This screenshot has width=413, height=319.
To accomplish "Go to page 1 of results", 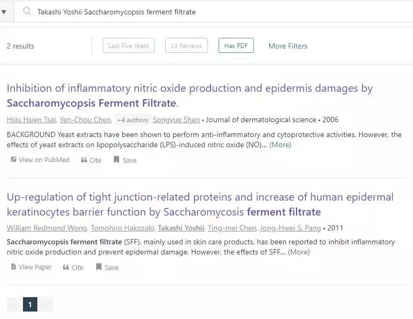I will point(30,305).
